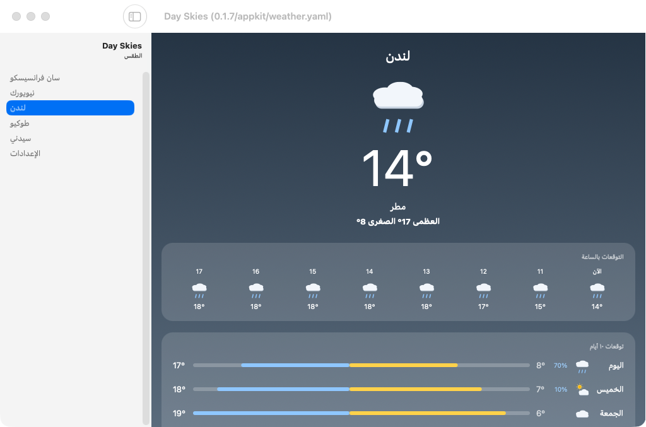Click the rain icon for hour الآن
This screenshot has height=427, width=646.
(597, 290)
